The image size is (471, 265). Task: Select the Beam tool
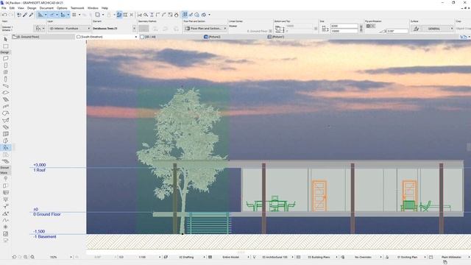5,86
